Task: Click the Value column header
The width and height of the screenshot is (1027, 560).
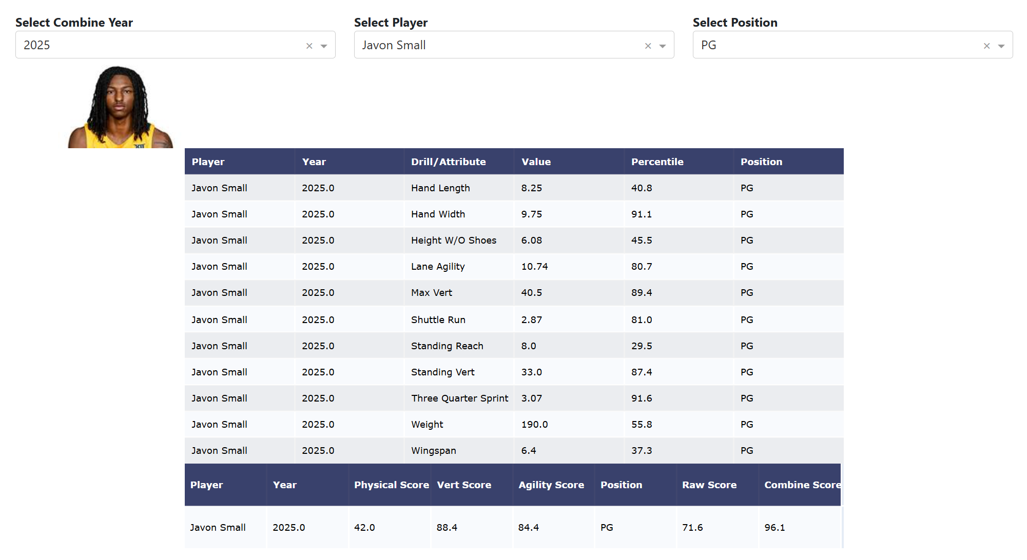Action: [536, 162]
